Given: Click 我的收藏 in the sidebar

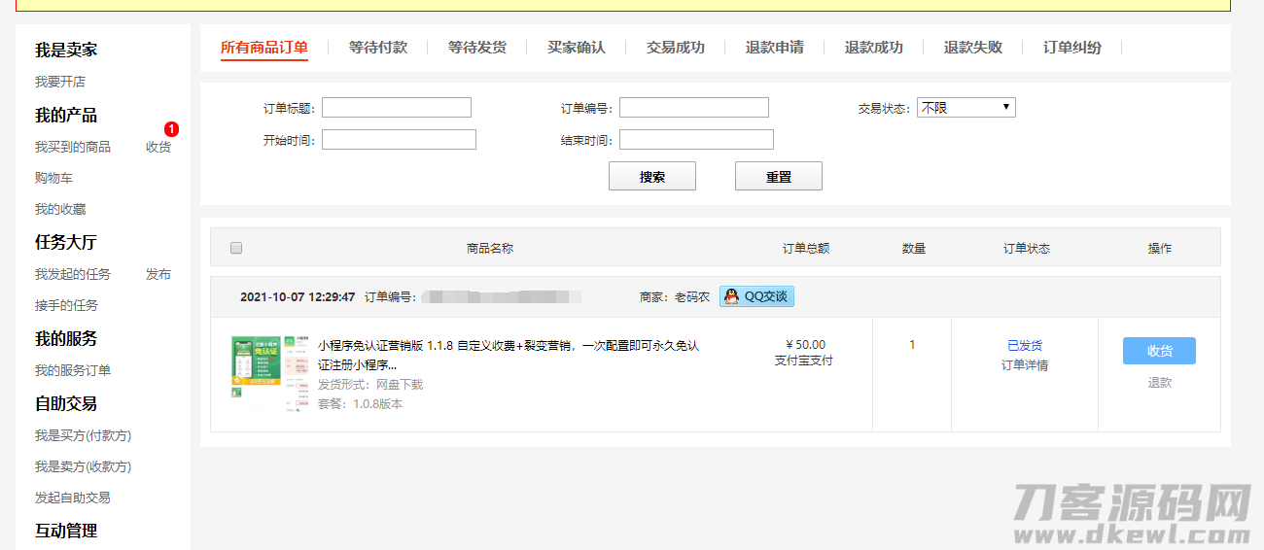Looking at the screenshot, I should [60, 209].
